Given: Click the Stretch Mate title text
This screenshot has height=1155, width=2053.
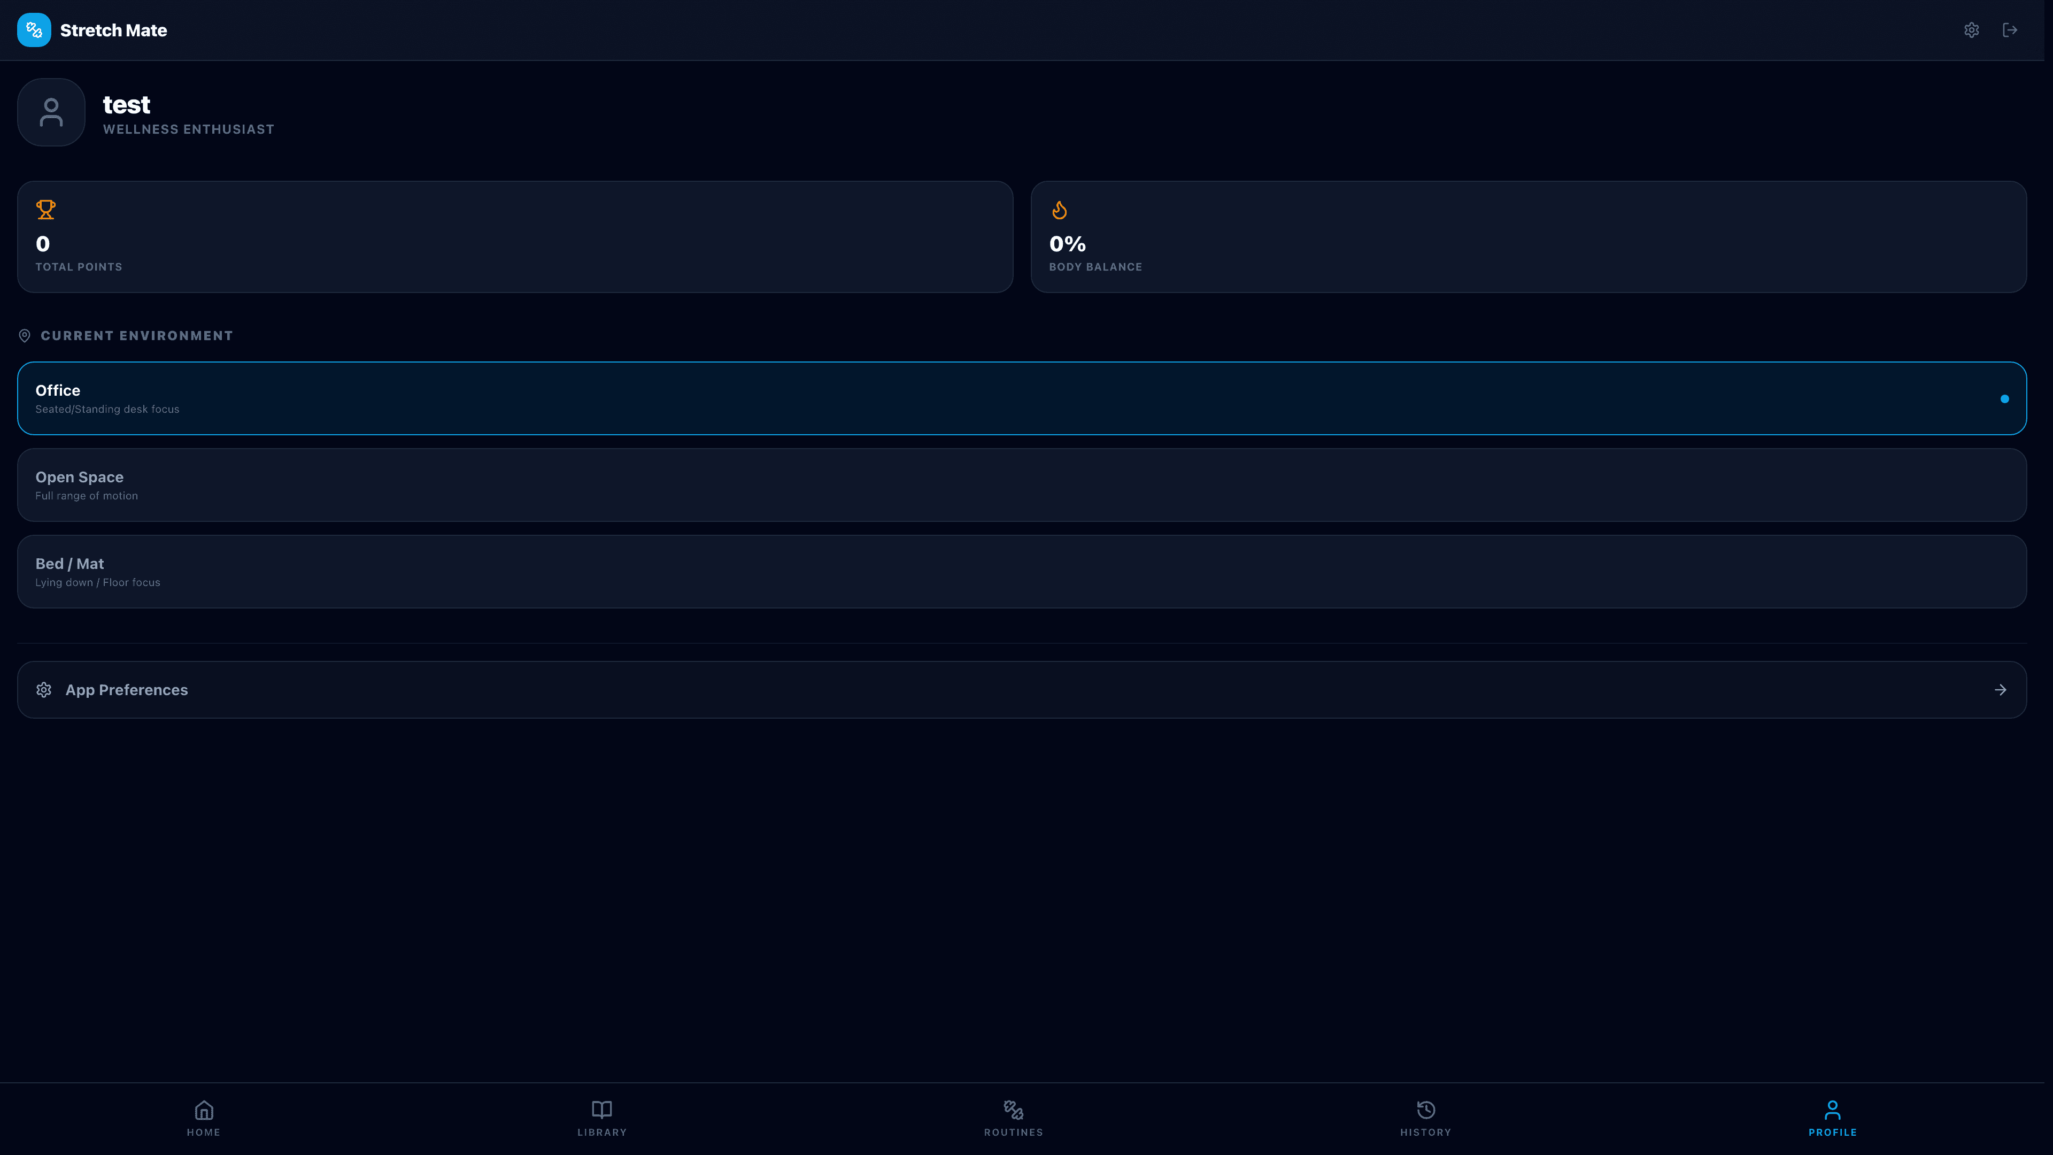Looking at the screenshot, I should pos(113,30).
